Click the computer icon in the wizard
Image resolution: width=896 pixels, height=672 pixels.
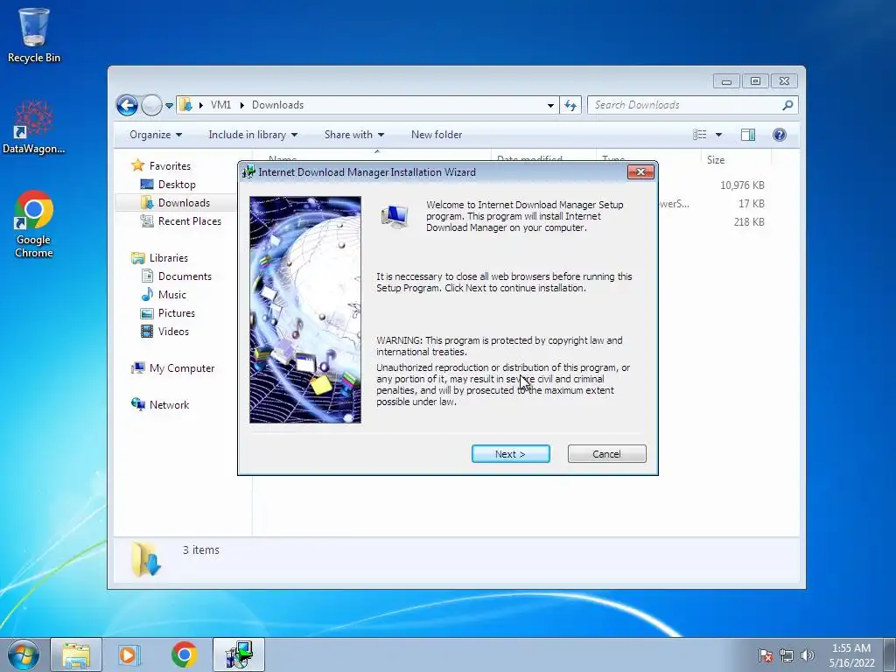tap(395, 216)
